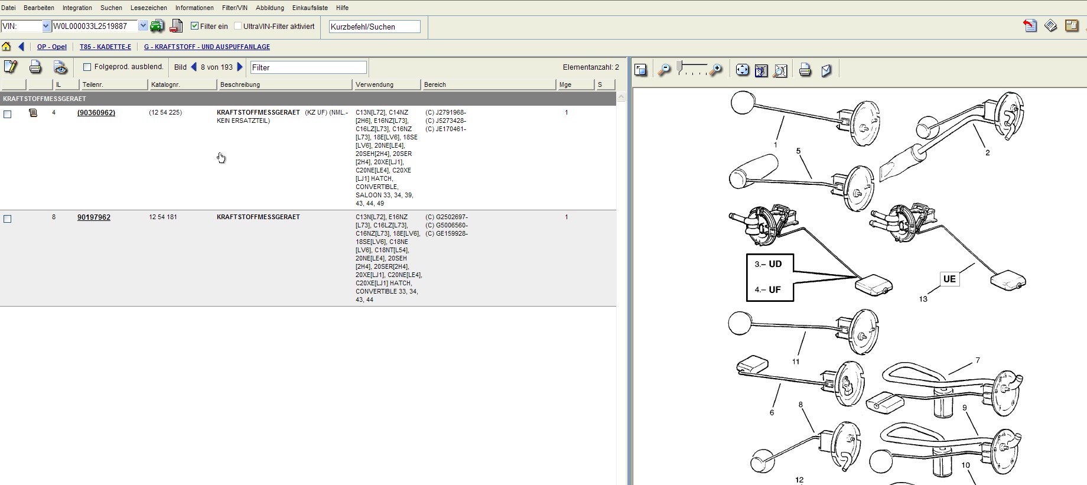Enable the UltraVIN-Filter aktiviert checkbox
This screenshot has height=485, width=1087.
tap(237, 26)
